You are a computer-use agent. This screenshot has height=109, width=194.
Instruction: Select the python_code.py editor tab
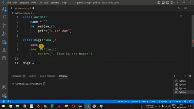coord(22,8)
